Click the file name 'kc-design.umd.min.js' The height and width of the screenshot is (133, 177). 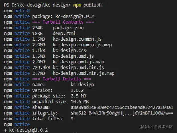78,68
